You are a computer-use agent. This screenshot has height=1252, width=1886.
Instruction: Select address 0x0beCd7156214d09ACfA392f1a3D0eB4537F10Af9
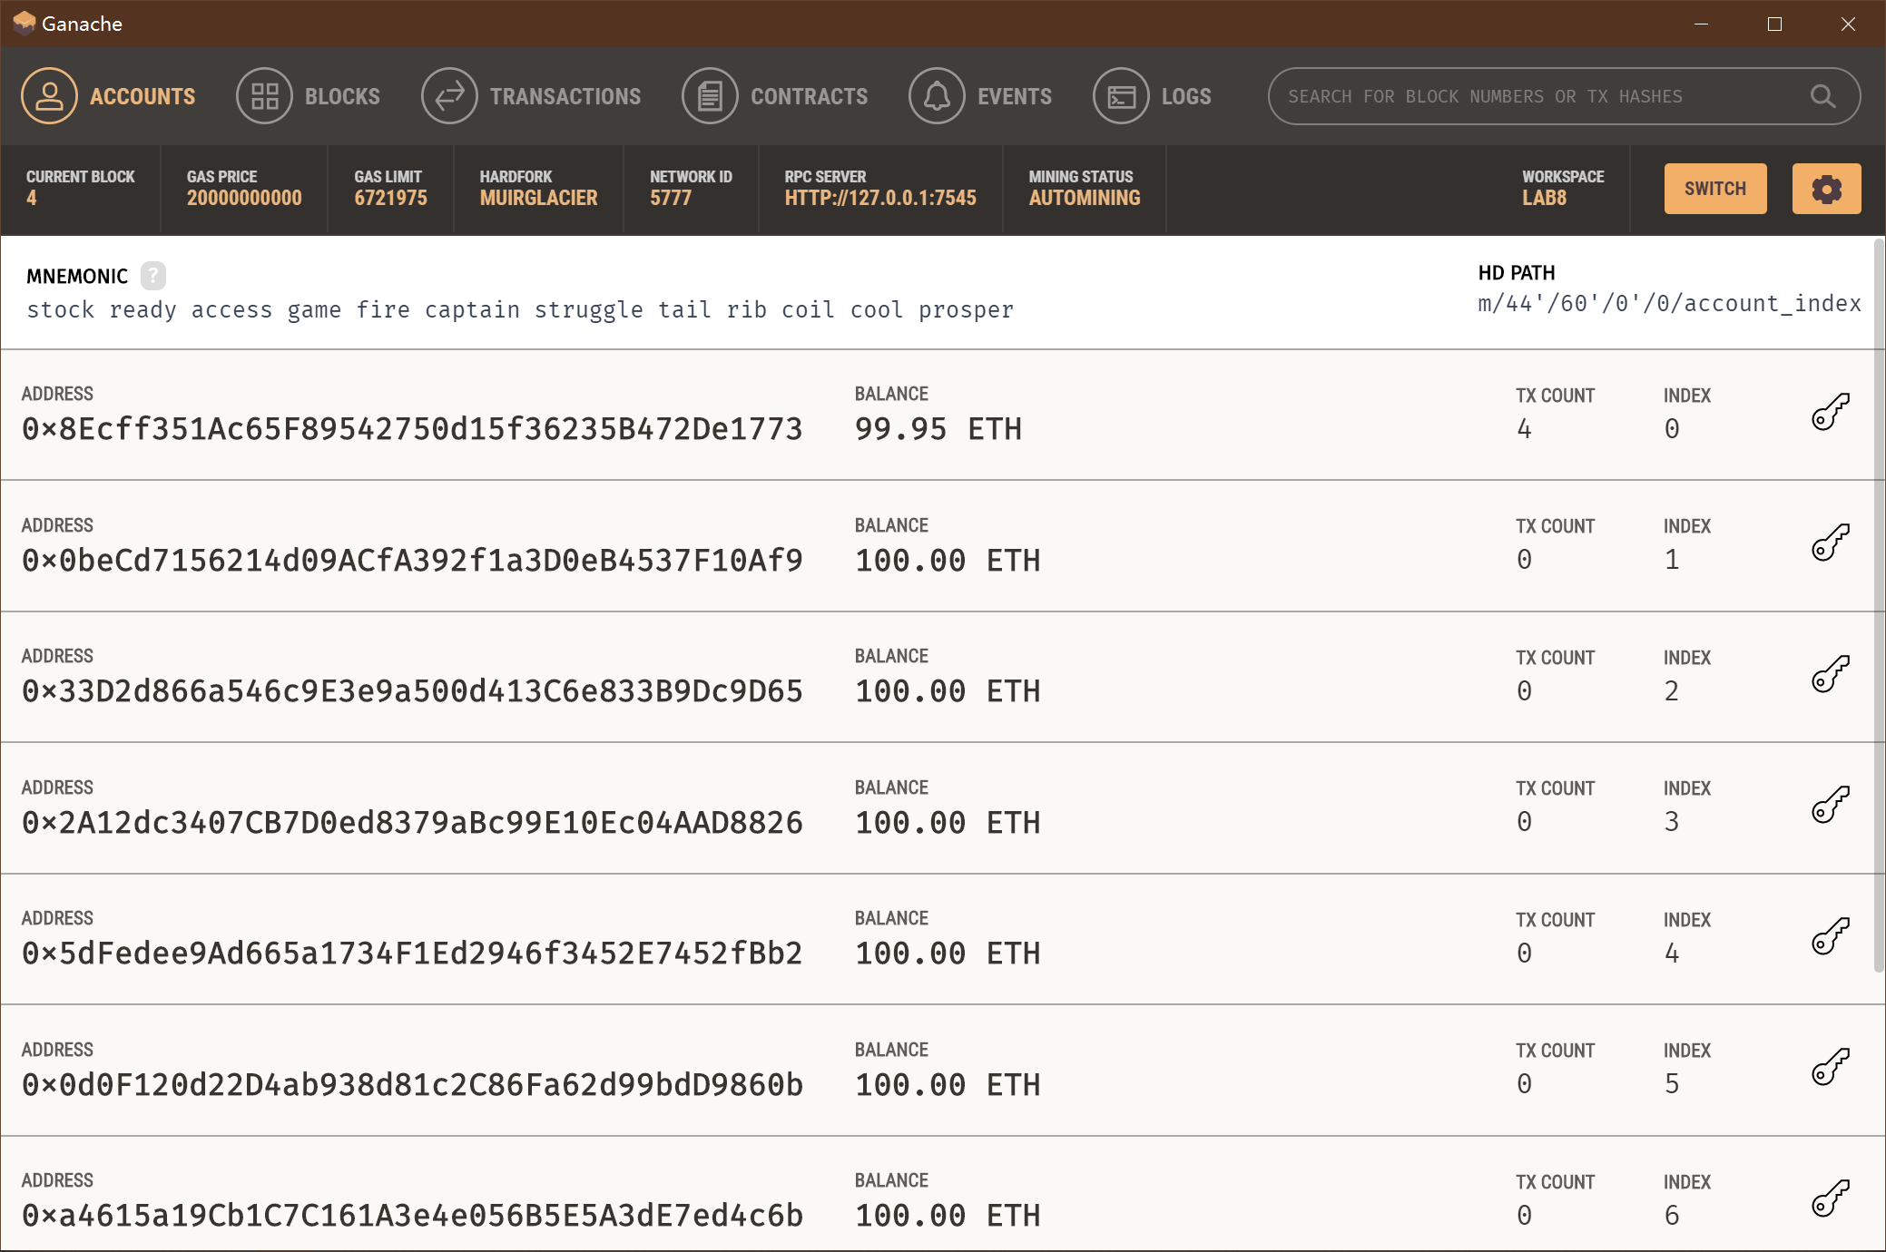point(412,561)
